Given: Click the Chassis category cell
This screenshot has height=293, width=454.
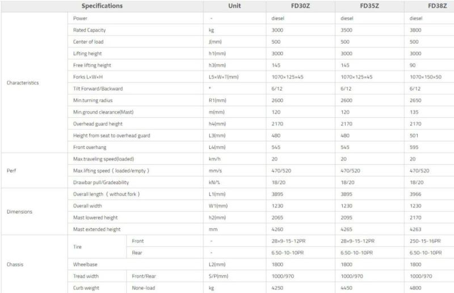Looking at the screenshot, I should click(x=15, y=264).
